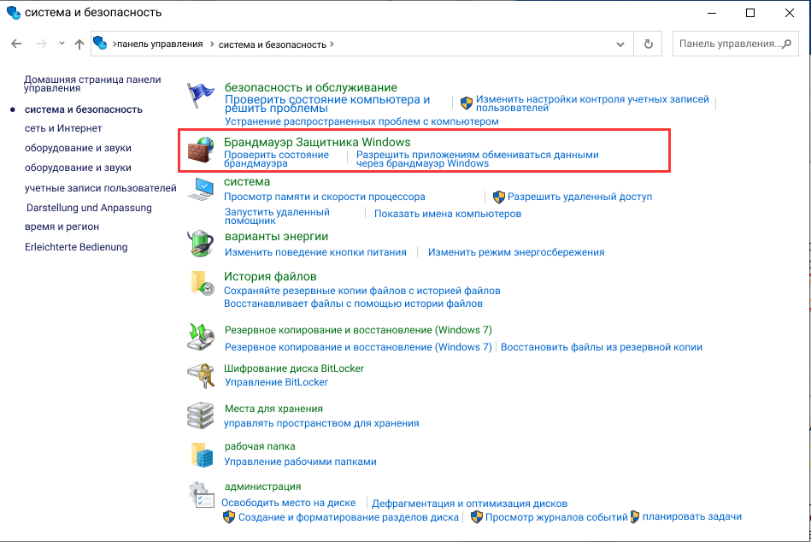Click the File History folder icon
Screen dimensions: 811x542
[203, 282]
